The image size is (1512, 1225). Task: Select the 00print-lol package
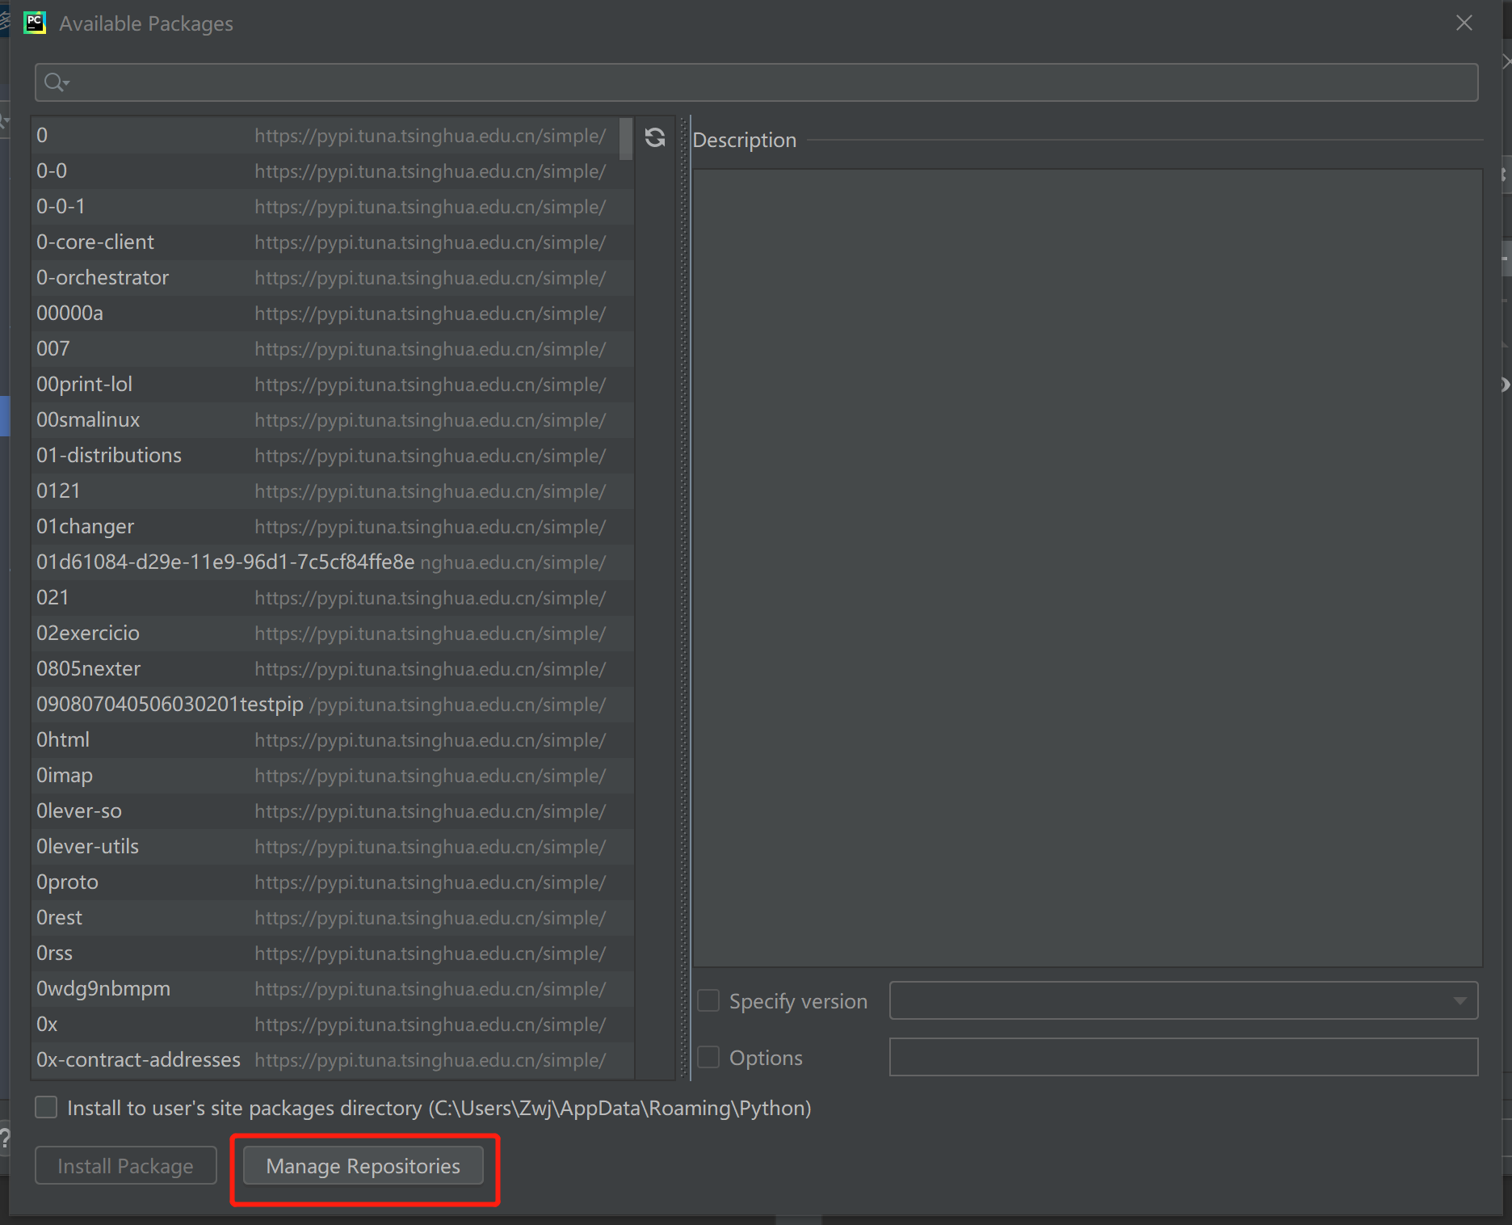[333, 385]
